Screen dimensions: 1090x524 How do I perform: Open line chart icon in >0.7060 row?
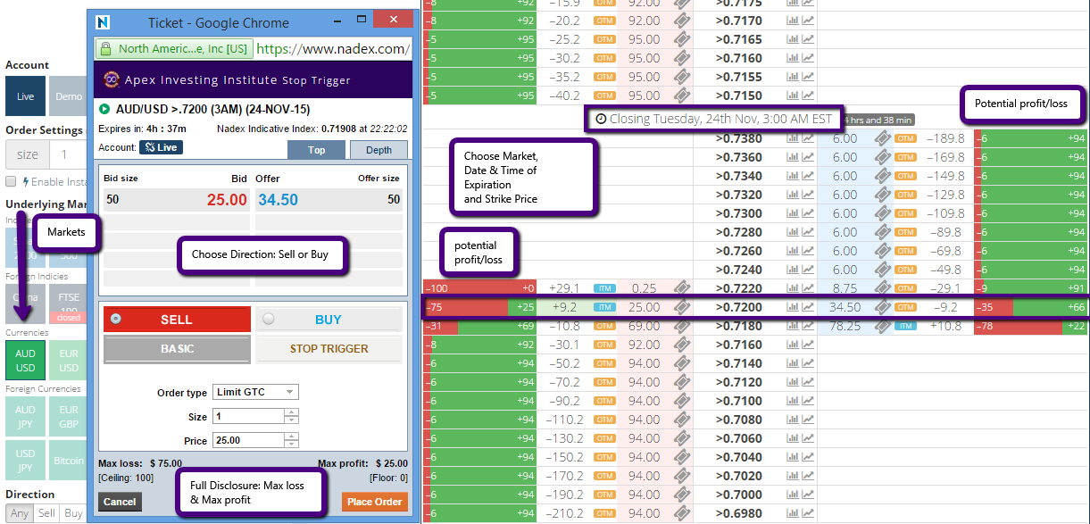(x=808, y=438)
